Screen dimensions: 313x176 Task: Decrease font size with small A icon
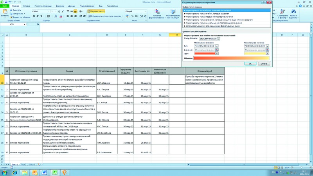click(x=63, y=11)
